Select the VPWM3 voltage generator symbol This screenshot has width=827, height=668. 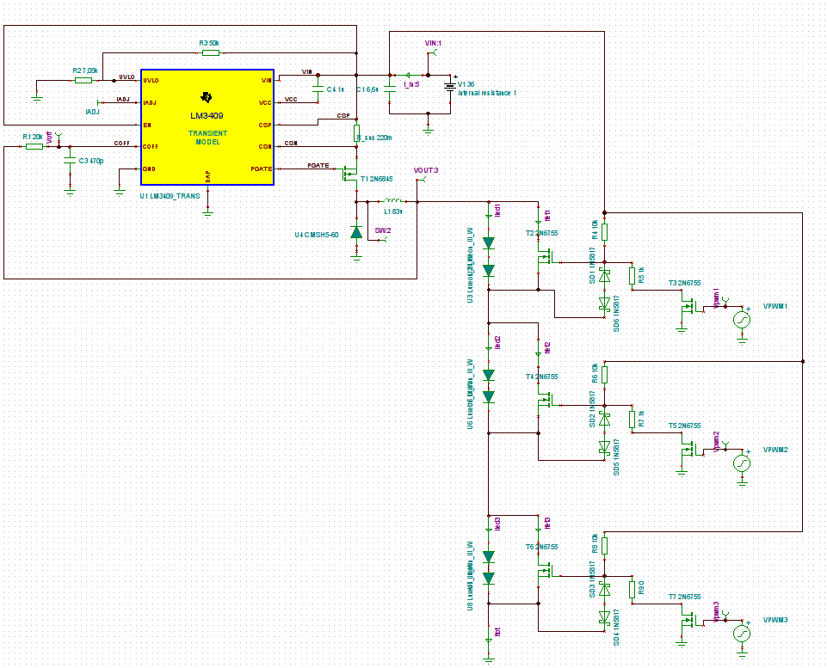tap(742, 634)
